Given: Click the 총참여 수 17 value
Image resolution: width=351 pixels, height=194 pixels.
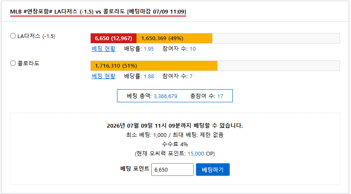Looking at the screenshot, I should tap(220, 96).
